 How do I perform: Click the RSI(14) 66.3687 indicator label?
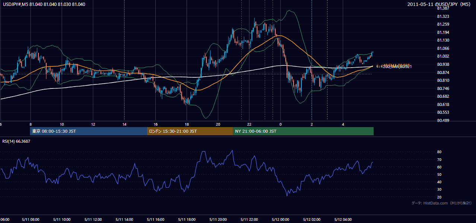tap(17, 141)
